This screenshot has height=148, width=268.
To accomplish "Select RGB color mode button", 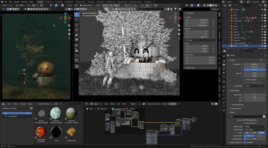I will click(x=254, y=133).
